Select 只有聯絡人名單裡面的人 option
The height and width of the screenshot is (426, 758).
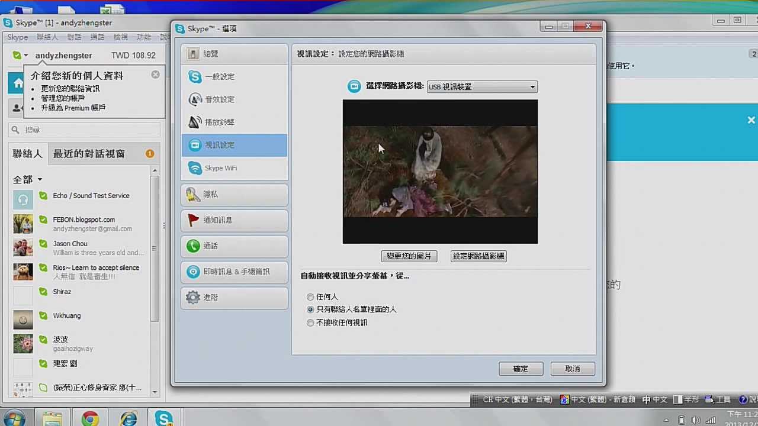[x=310, y=309]
